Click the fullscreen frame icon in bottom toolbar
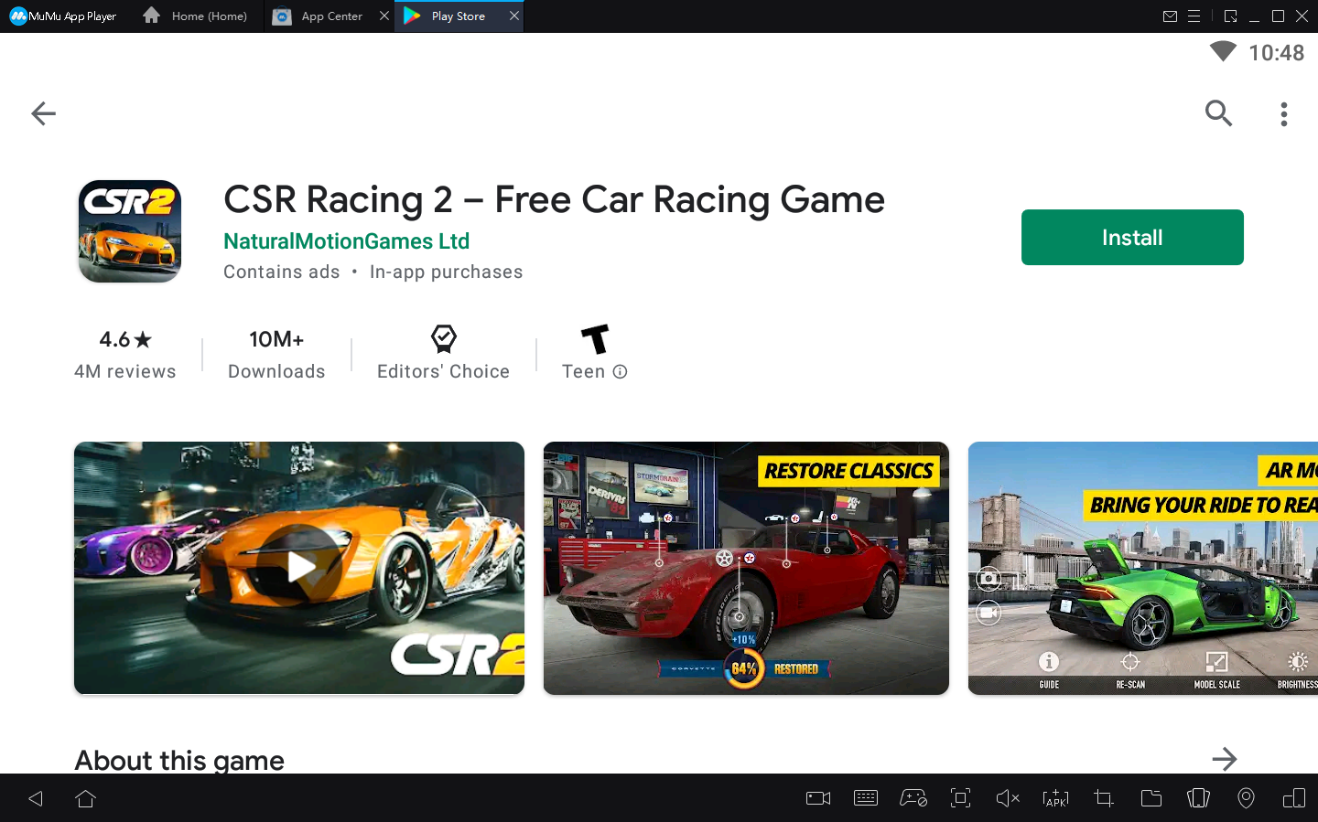 tap(961, 798)
